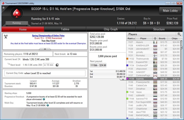The width and height of the screenshot is (184, 120).
Task: Select player row KAMSHULER
Action: [153, 46]
